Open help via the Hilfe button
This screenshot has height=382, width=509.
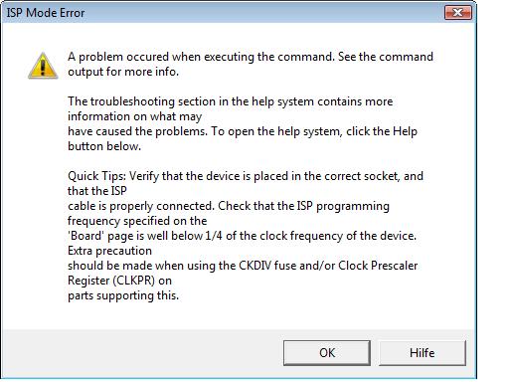click(423, 353)
